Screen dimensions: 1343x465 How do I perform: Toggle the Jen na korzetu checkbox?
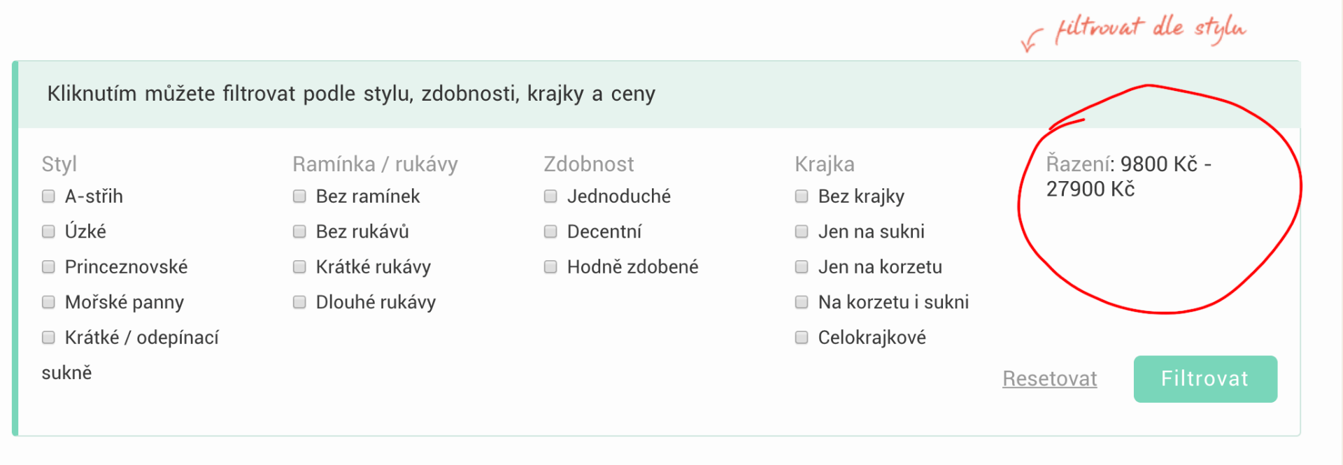point(802,267)
